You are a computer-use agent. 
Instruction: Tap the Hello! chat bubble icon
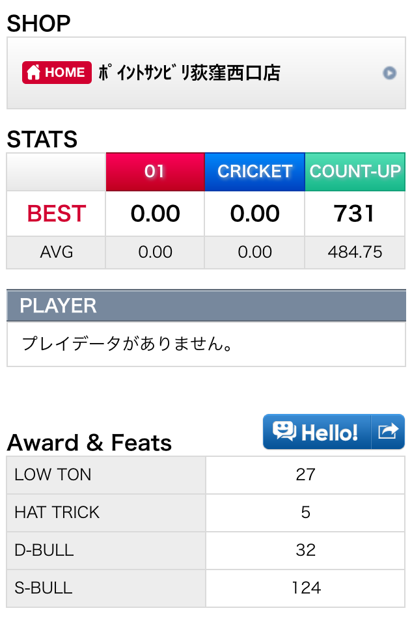tap(284, 432)
